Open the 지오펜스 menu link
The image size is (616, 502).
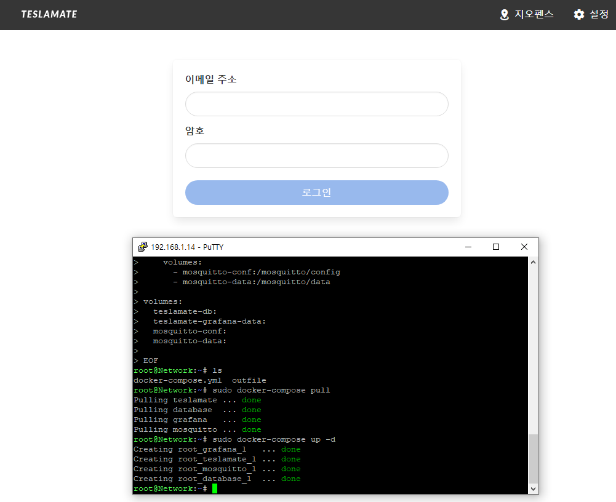[x=526, y=15]
